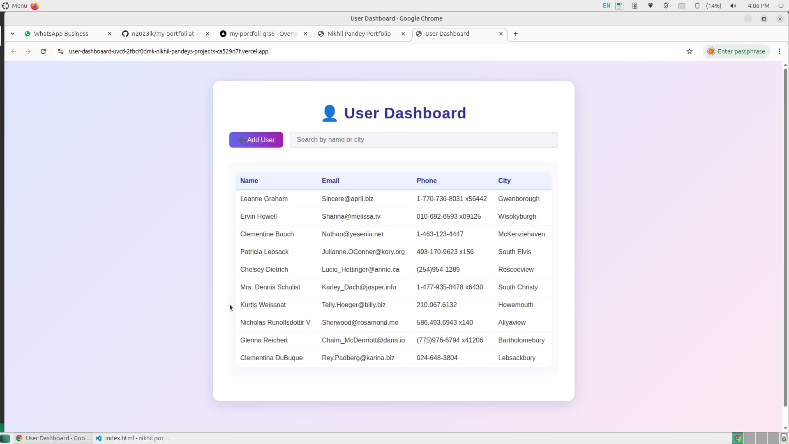Viewport: 789px width, 444px height.
Task: Reload the page with refresh icon
Action: [43, 51]
